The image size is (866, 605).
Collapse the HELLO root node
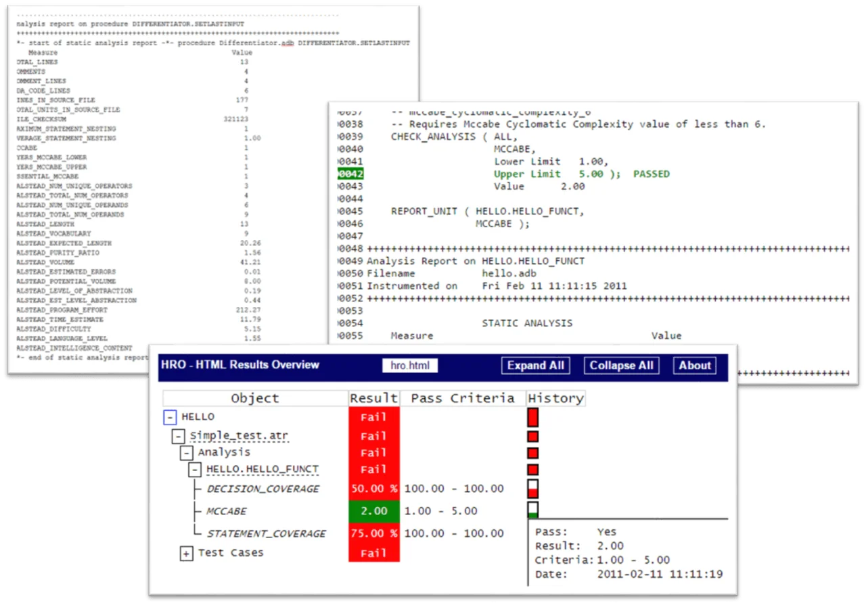[x=170, y=417]
